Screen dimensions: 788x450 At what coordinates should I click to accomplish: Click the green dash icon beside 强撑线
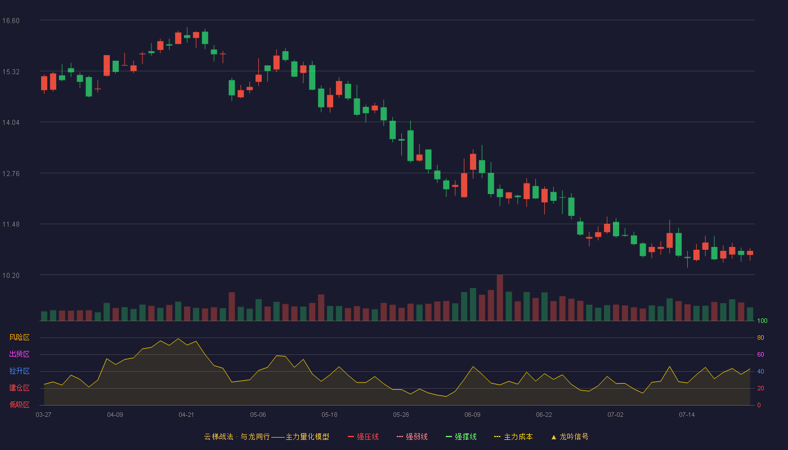(x=449, y=436)
